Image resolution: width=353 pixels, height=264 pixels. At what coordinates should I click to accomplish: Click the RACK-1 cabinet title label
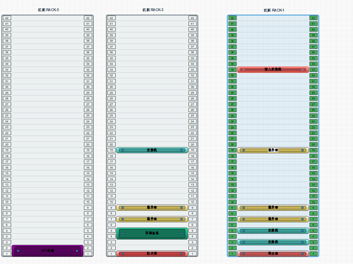tap(274, 10)
